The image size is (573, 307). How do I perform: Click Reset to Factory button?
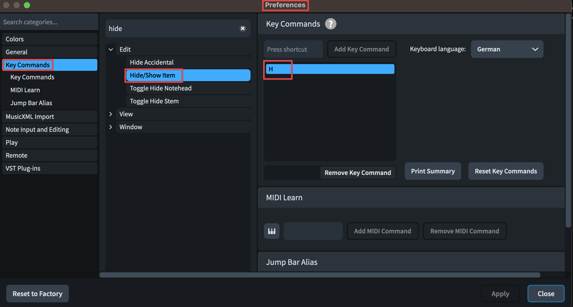[x=38, y=294]
